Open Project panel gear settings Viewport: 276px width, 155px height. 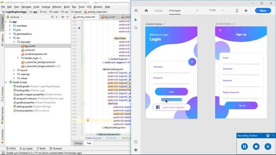(63, 17)
